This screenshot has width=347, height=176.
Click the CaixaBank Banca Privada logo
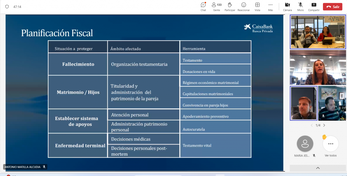[x=258, y=28]
